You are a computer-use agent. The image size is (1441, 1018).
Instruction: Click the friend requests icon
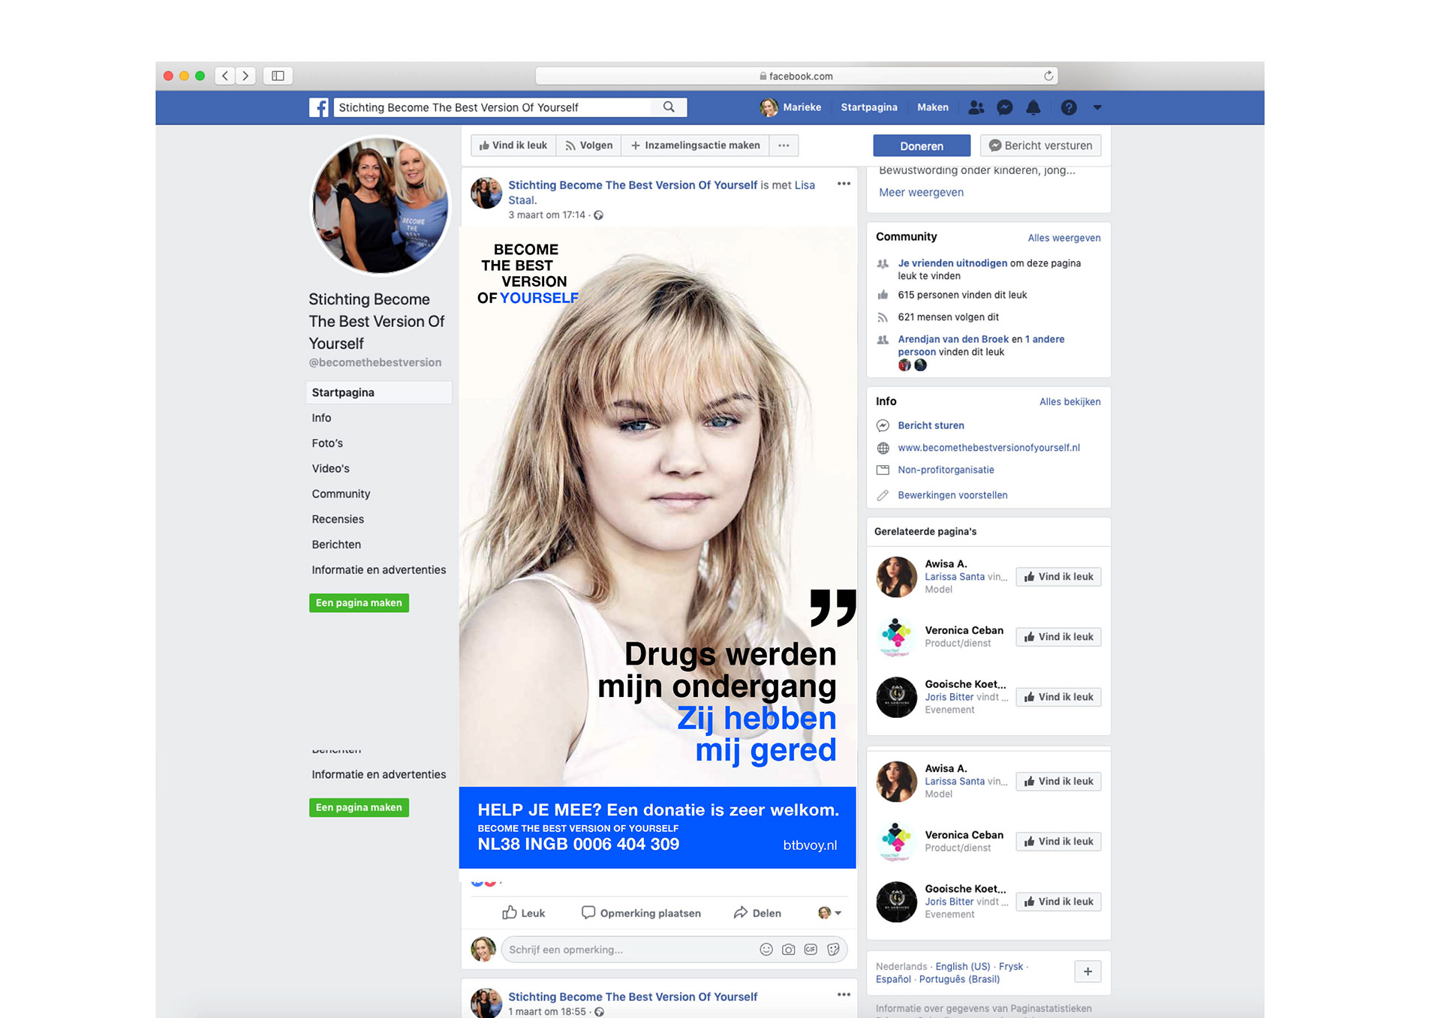pyautogui.click(x=976, y=107)
